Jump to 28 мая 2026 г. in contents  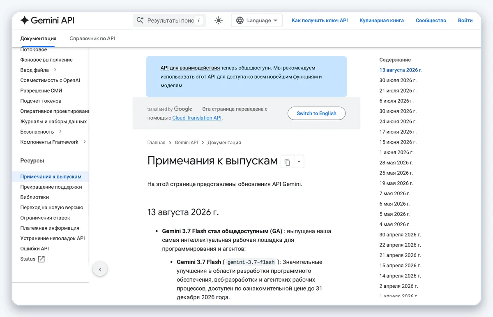tap(396, 162)
